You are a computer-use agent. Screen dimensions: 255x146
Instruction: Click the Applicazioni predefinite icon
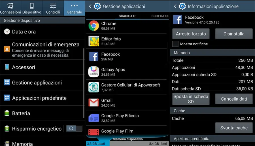[7, 98]
